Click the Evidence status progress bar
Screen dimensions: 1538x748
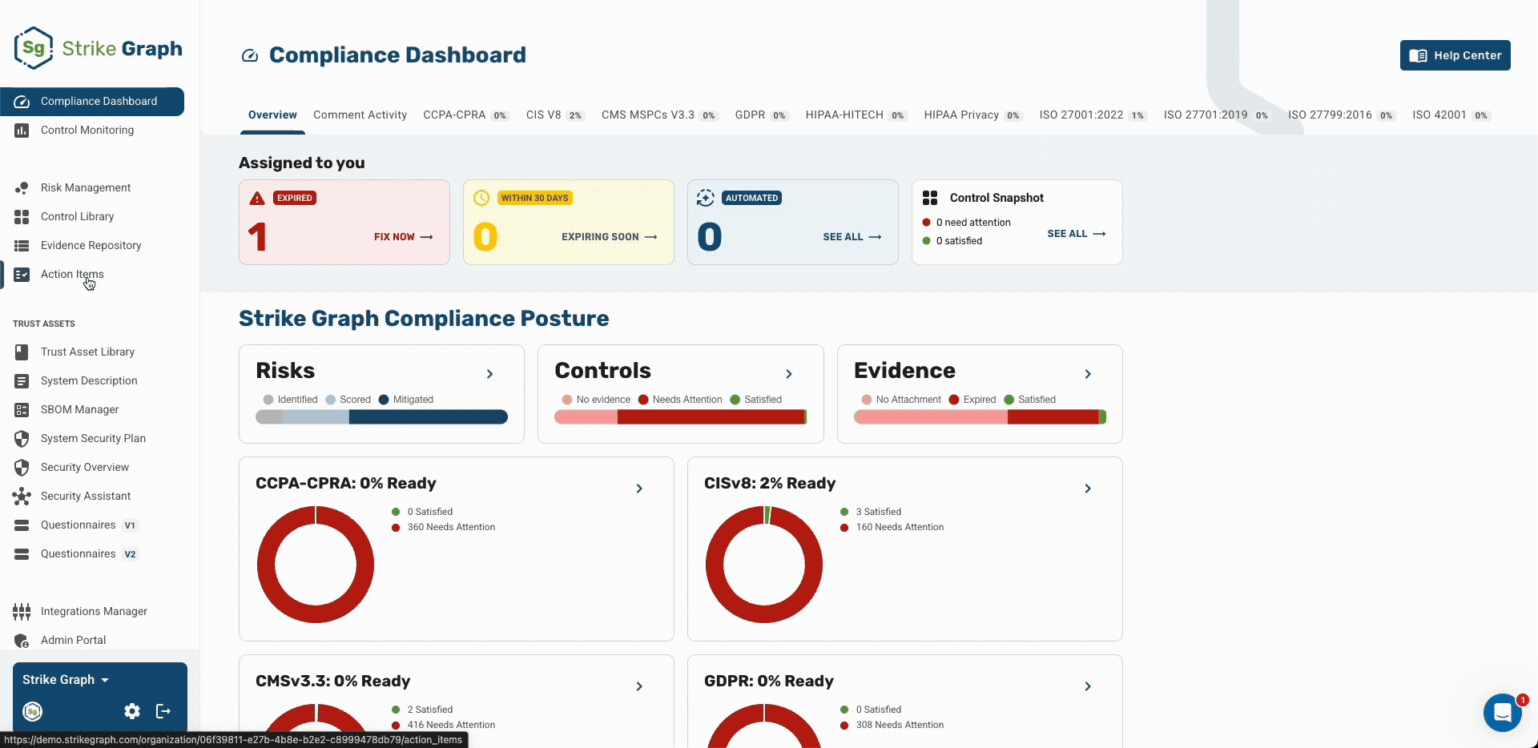(x=980, y=416)
